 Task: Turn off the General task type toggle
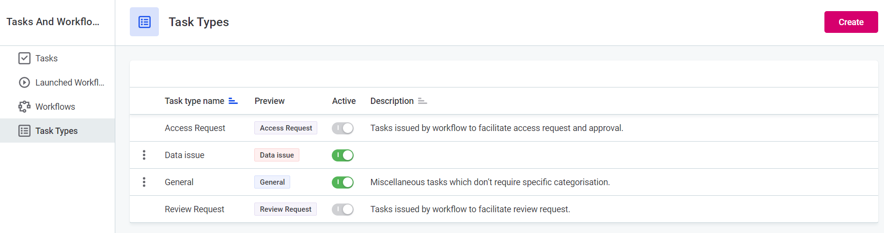tap(342, 182)
